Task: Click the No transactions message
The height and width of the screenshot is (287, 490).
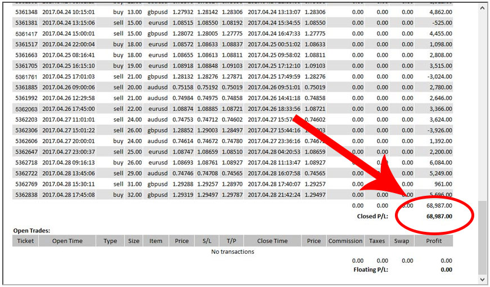Action: click(232, 252)
